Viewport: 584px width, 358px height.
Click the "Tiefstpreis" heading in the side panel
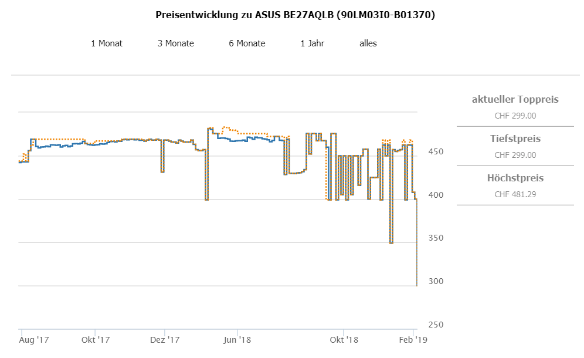(x=515, y=139)
